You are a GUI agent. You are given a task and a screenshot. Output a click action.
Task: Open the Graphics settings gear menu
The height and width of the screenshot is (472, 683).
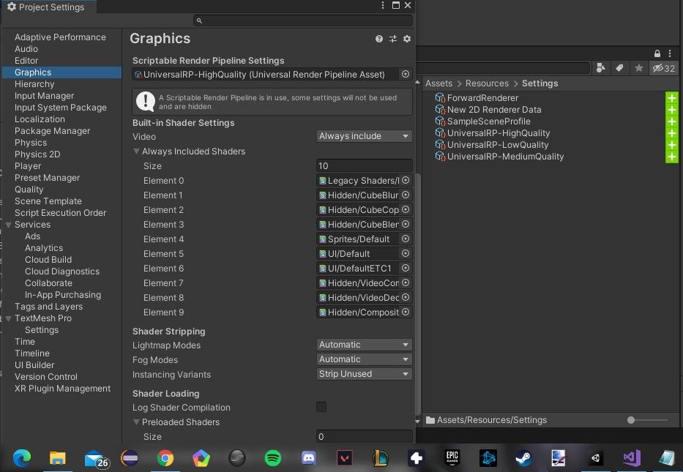407,39
